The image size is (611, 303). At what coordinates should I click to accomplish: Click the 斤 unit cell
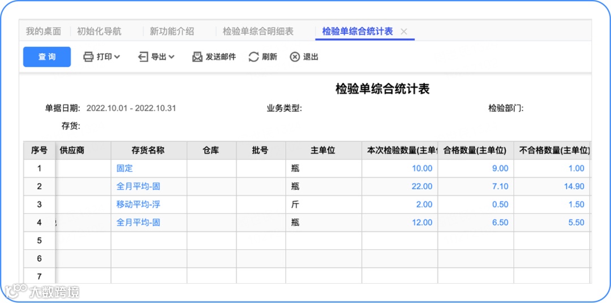324,205
